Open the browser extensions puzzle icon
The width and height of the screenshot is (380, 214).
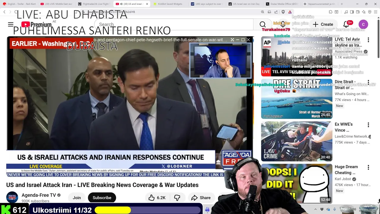pyautogui.click(x=330, y=12)
